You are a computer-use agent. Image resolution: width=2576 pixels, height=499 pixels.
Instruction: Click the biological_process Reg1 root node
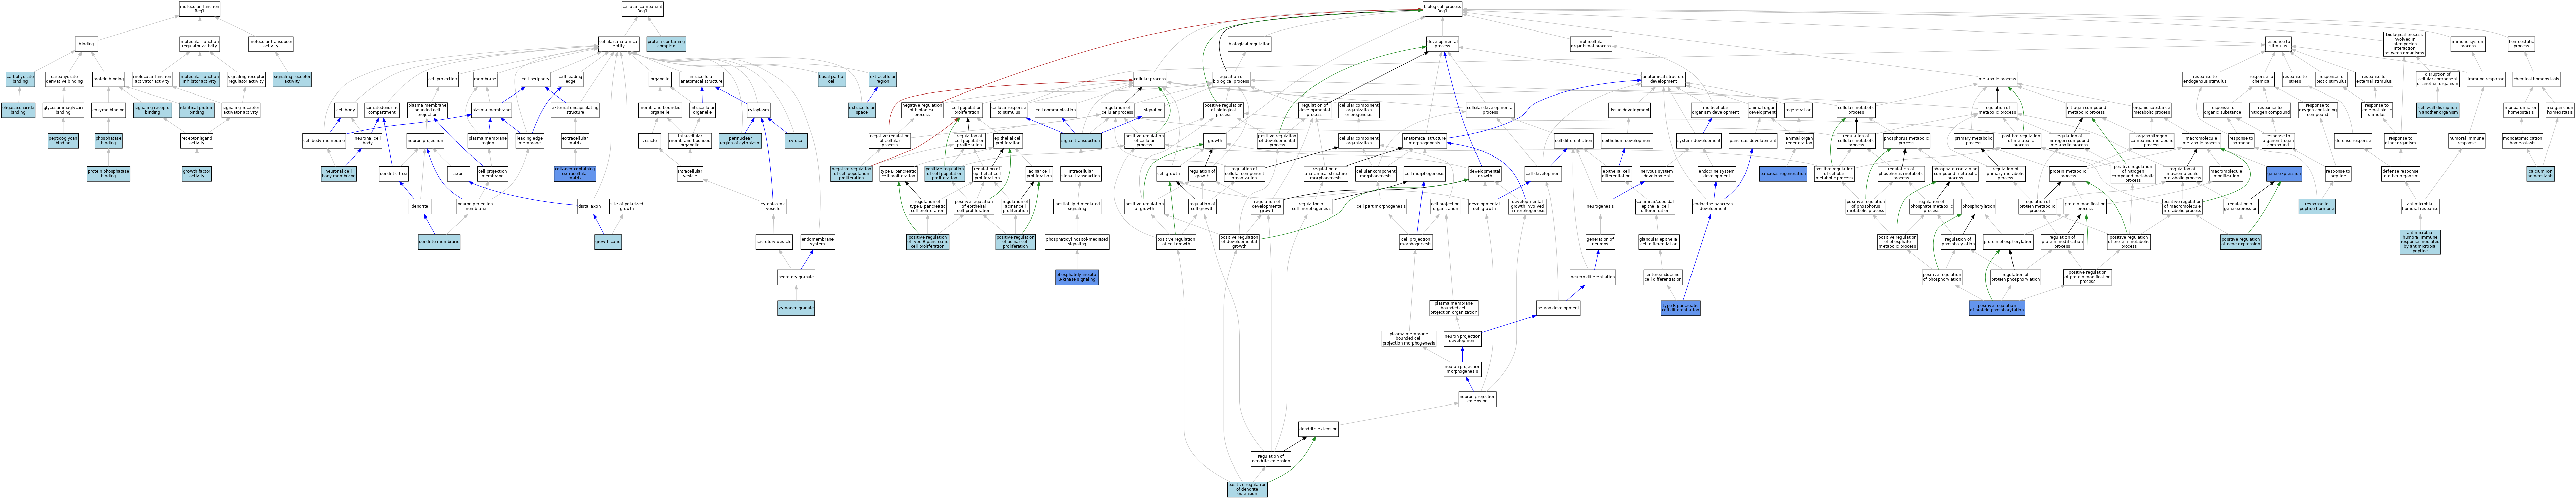tap(1442, 9)
